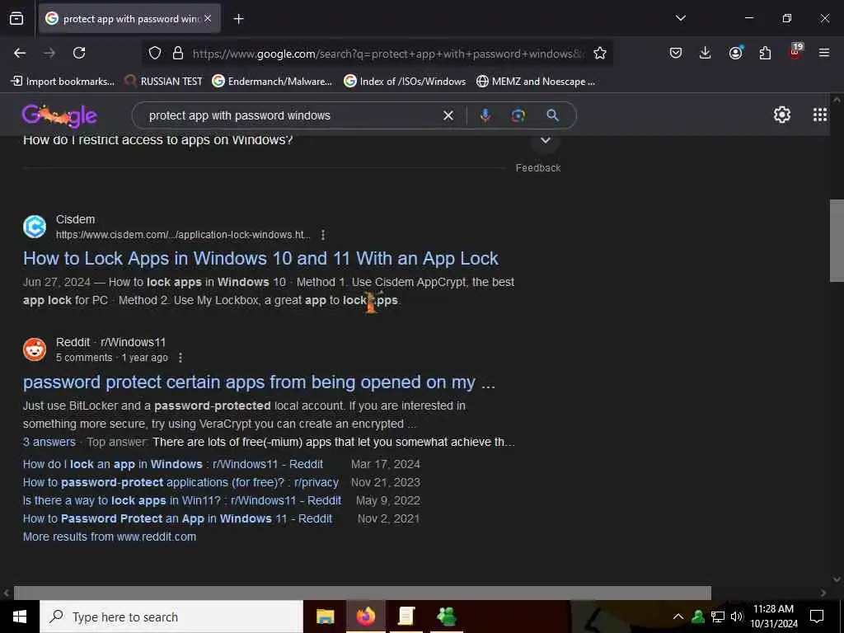Click the Cisdem site favicon
The height and width of the screenshot is (633, 844).
pos(35,227)
